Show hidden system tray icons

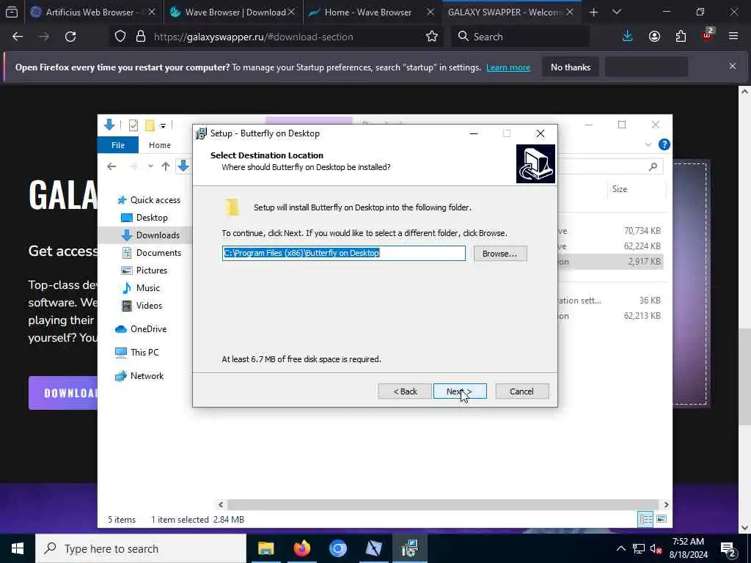[620, 548]
